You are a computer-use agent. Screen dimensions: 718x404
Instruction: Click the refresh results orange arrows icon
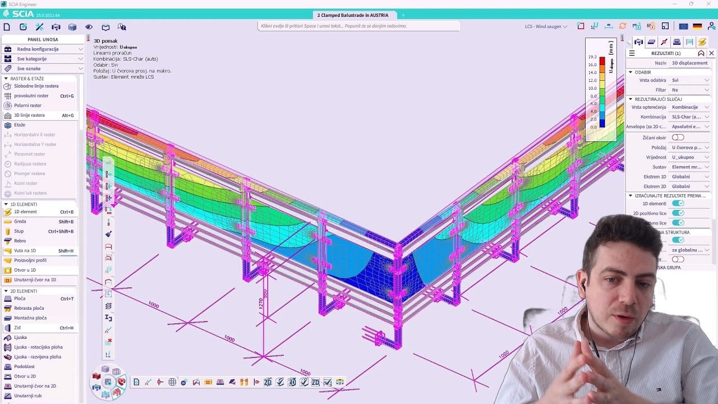coord(623,26)
